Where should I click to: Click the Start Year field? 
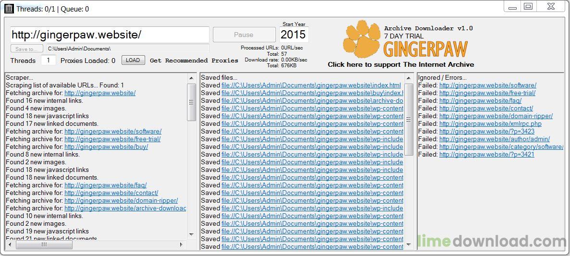tap(294, 35)
